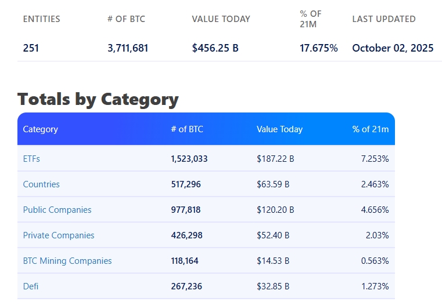This screenshot has height=305, width=442.
Task: Open the BTC Mining Companies link
Action: [67, 261]
